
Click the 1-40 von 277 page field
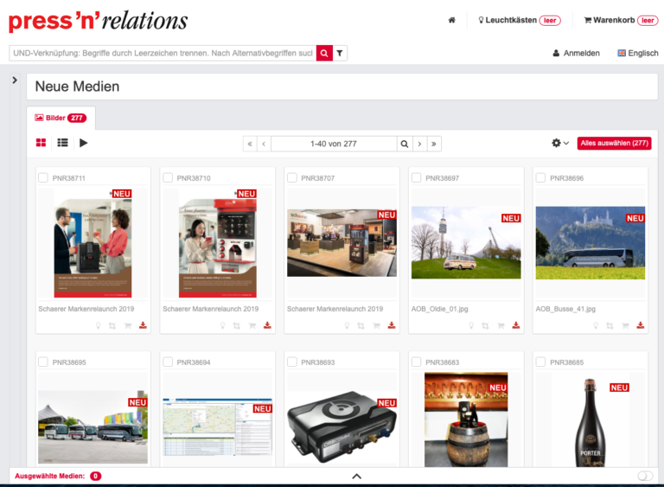pos(334,144)
